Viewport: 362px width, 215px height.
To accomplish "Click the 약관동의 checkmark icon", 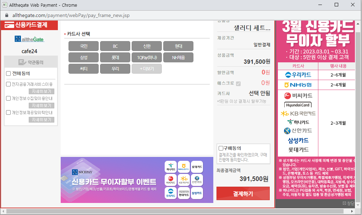I will click(x=22, y=62).
